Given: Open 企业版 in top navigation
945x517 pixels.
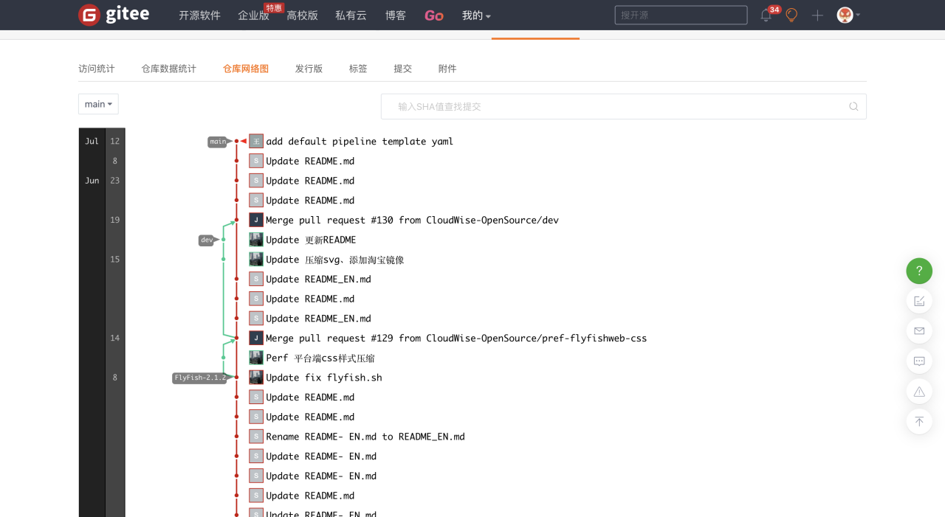Looking at the screenshot, I should (253, 15).
